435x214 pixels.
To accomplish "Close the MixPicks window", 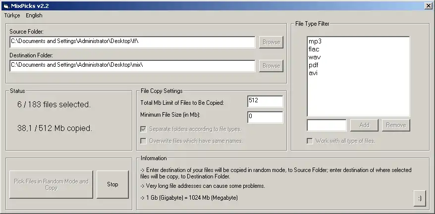I will click(x=428, y=6).
